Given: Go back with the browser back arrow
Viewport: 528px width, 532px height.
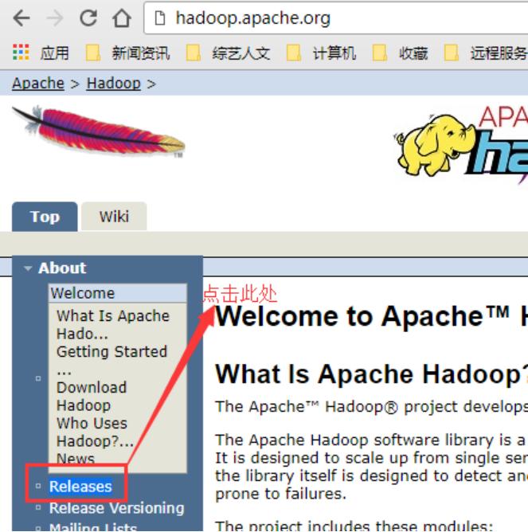Looking at the screenshot, I should (x=22, y=18).
